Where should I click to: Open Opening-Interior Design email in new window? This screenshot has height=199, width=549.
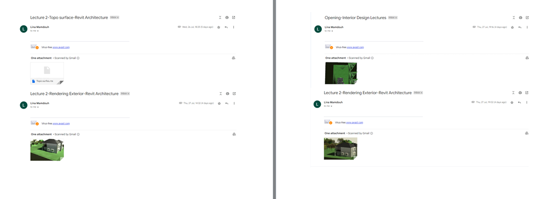tap(527, 18)
